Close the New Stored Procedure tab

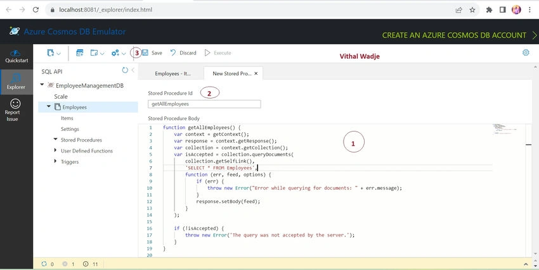(256, 73)
